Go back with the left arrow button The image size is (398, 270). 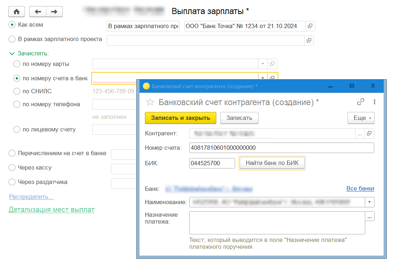(x=37, y=12)
